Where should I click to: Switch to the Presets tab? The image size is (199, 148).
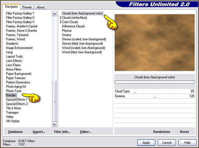tap(27, 7)
